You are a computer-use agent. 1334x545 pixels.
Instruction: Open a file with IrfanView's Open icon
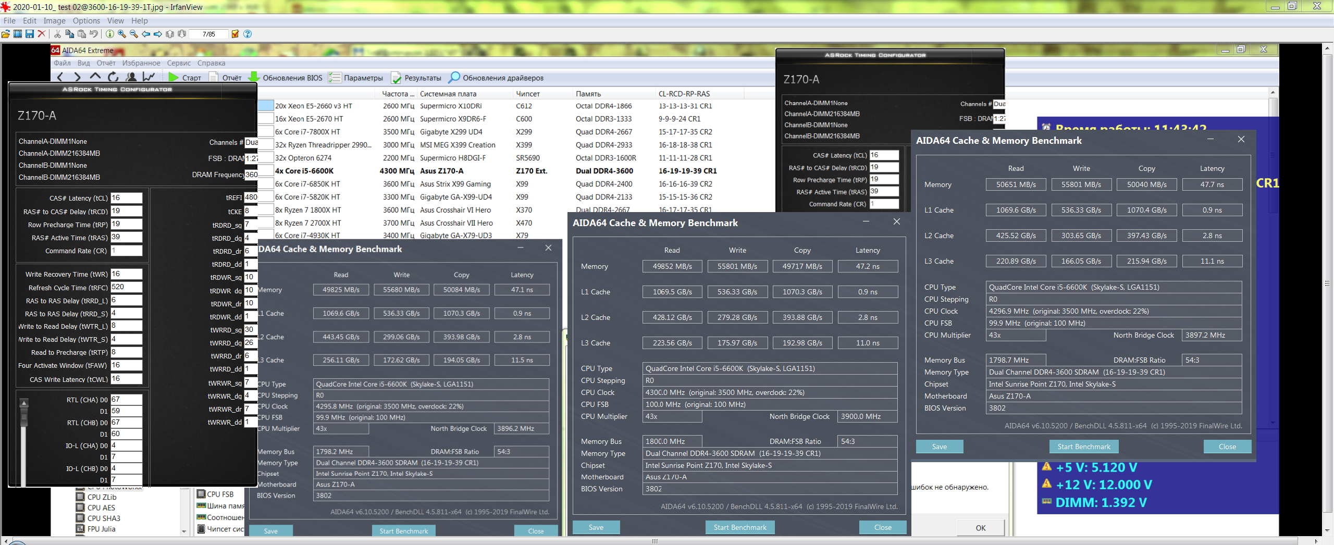(6, 34)
